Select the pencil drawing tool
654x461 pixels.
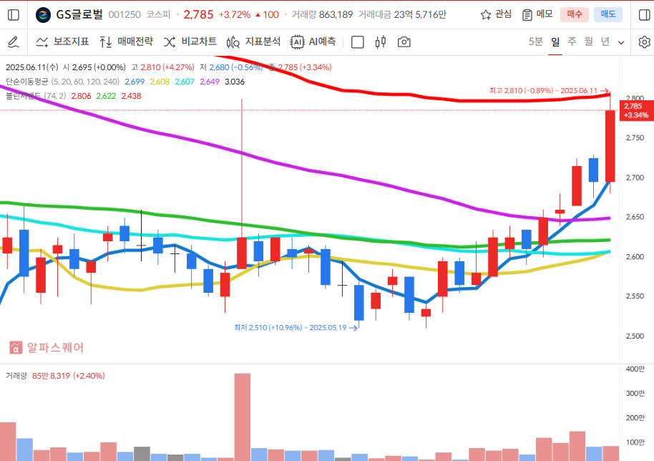pyautogui.click(x=14, y=42)
